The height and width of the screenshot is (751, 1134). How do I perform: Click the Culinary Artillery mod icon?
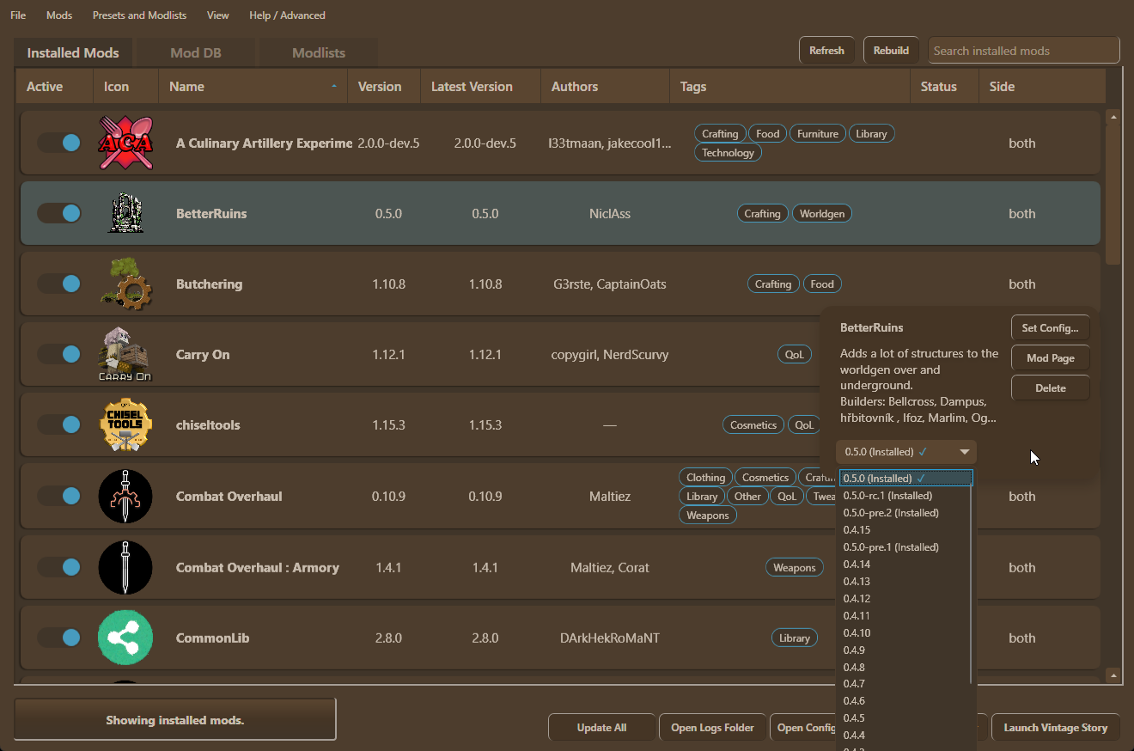[125, 143]
